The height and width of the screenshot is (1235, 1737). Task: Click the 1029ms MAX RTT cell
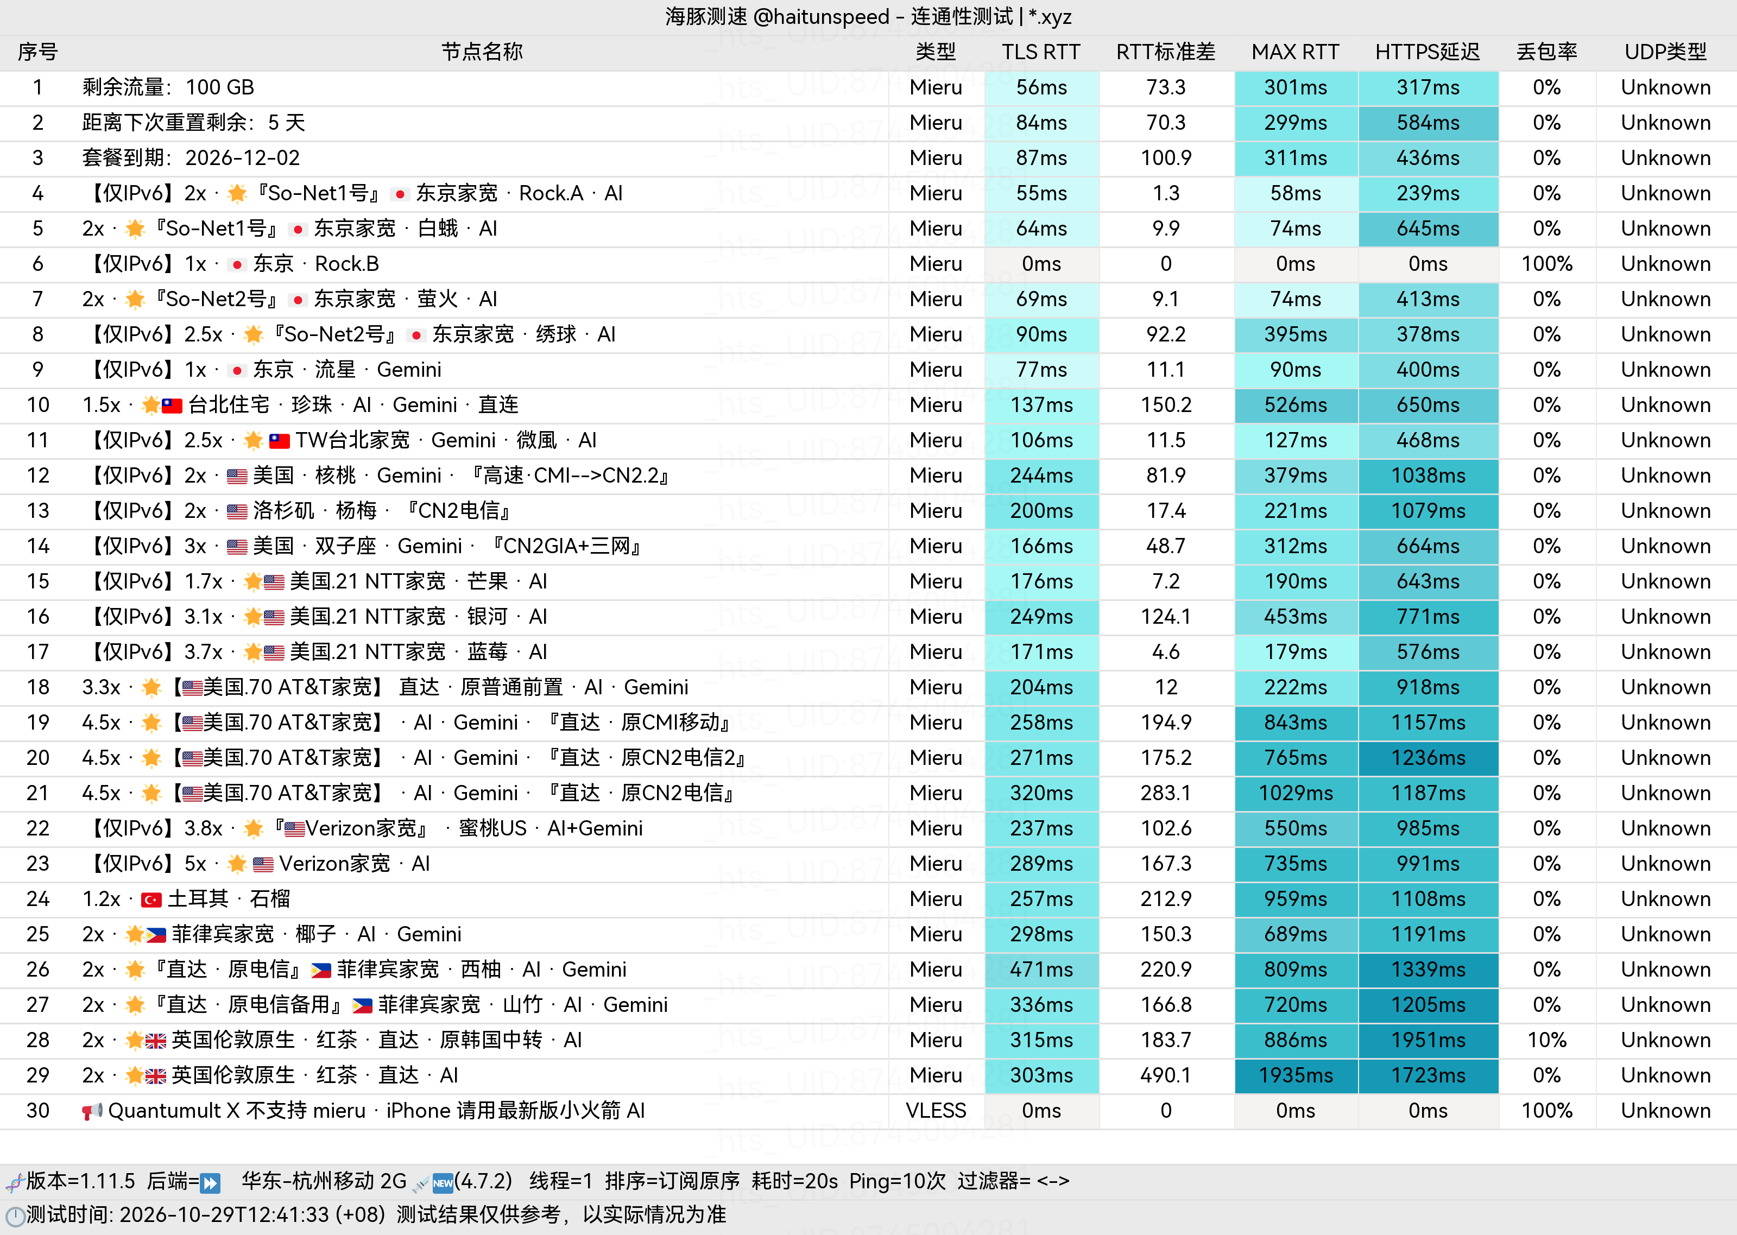[x=1296, y=793]
